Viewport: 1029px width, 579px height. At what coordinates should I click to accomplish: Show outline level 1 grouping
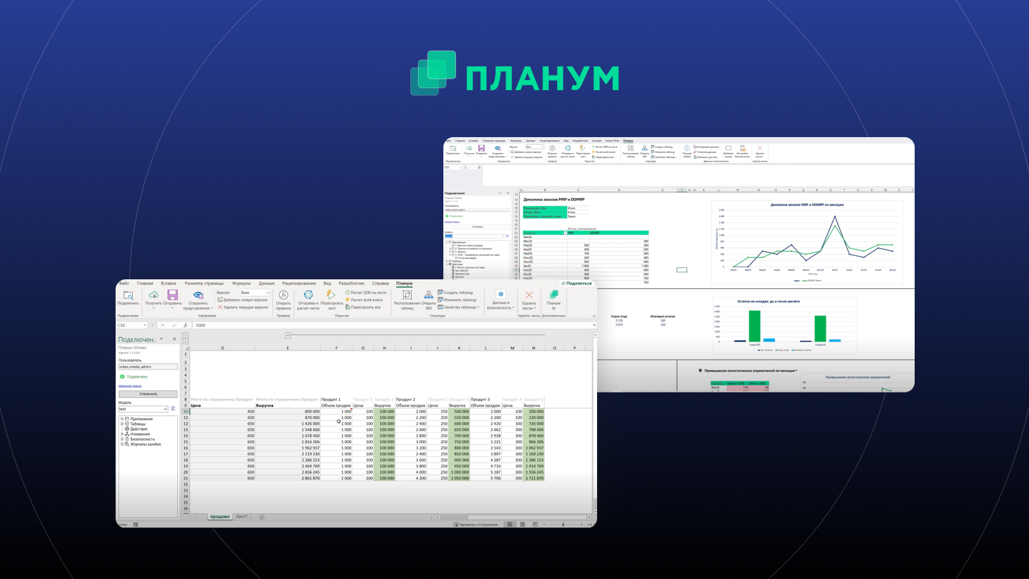pos(185,335)
